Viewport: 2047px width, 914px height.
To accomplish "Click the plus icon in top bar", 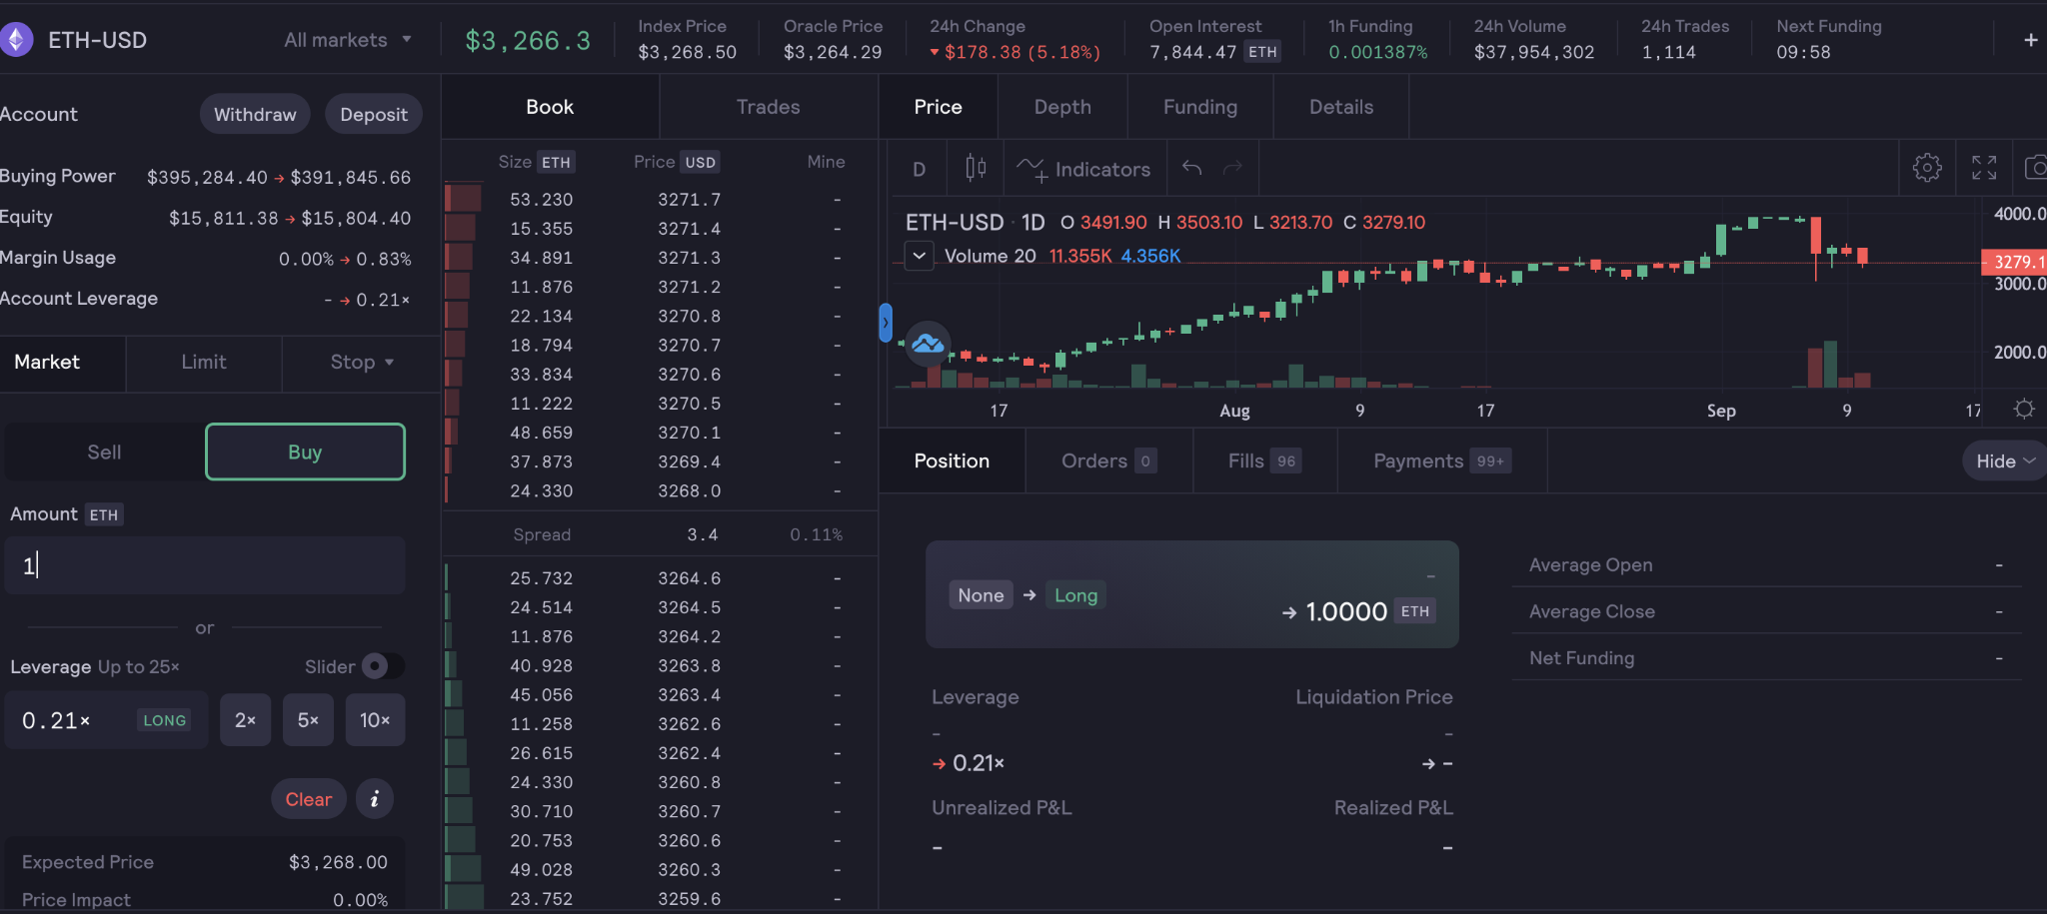I will click(2030, 40).
